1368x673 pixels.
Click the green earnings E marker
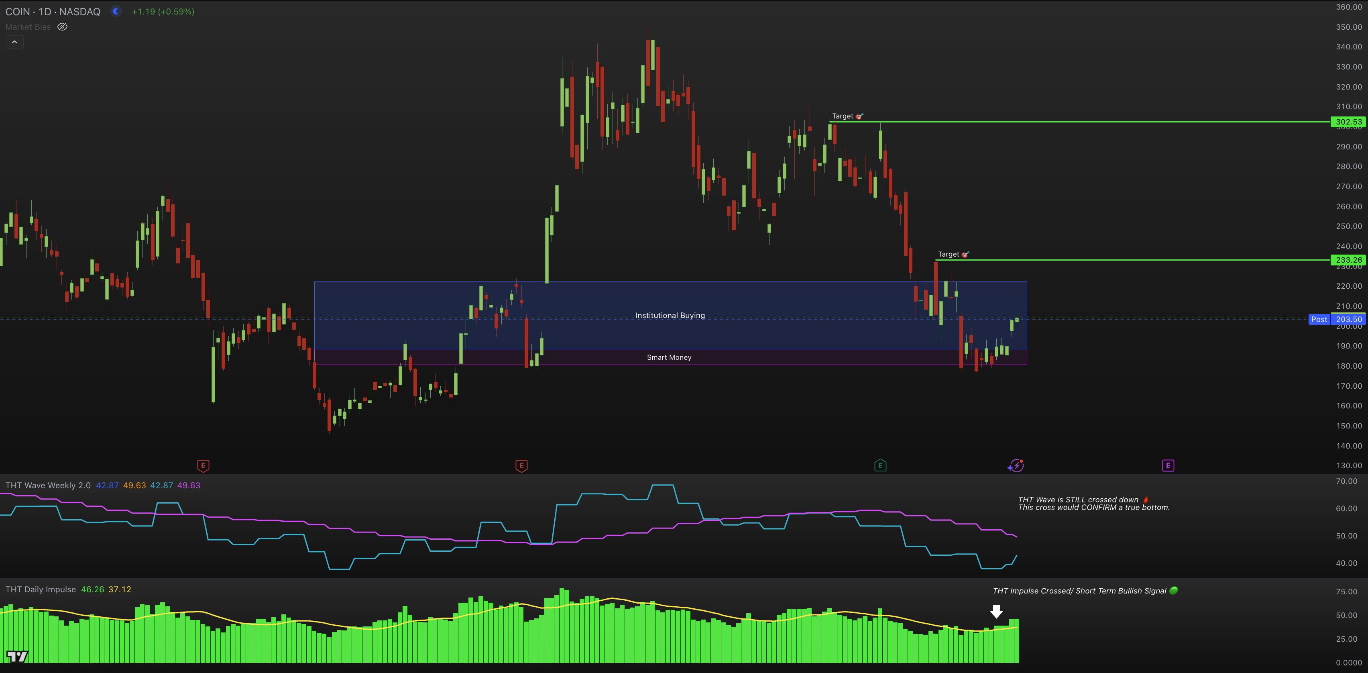880,466
